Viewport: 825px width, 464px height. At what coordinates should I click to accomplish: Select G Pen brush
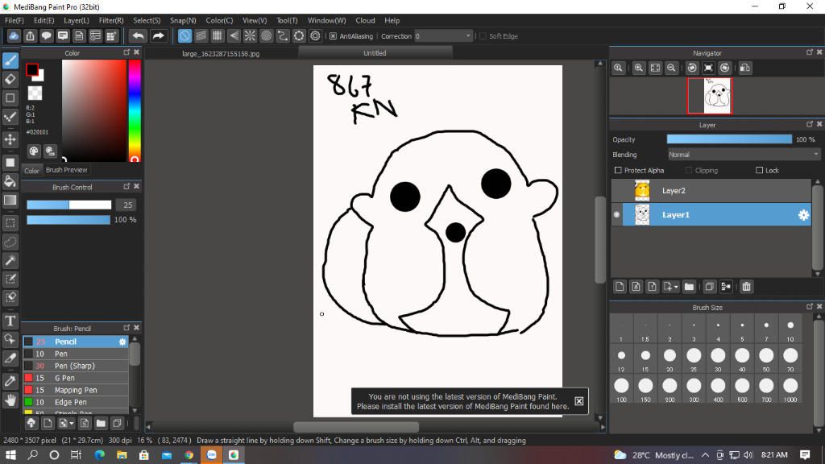click(76, 378)
